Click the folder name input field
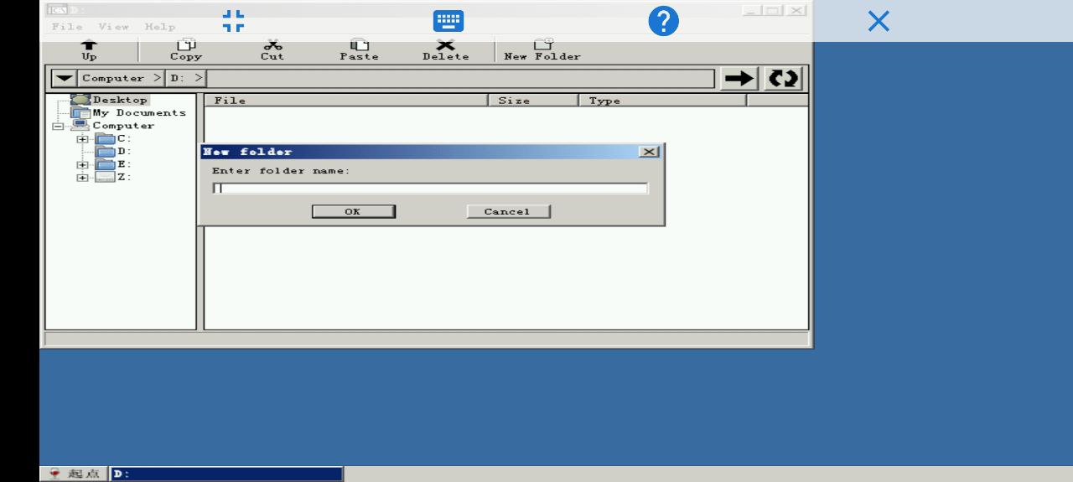This screenshot has width=1073, height=482. (x=430, y=188)
